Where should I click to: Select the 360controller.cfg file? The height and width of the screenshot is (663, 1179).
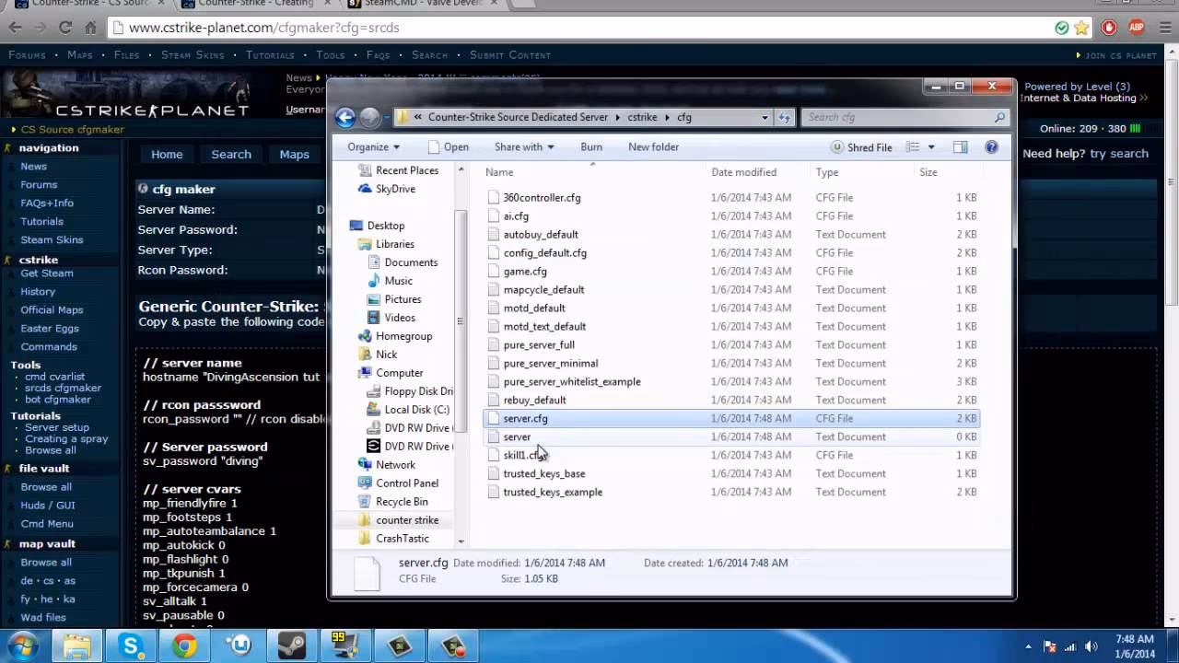[x=542, y=198]
